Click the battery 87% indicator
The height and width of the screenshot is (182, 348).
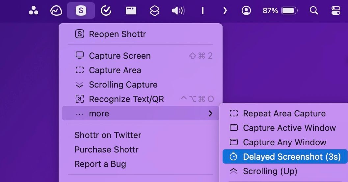(280, 11)
